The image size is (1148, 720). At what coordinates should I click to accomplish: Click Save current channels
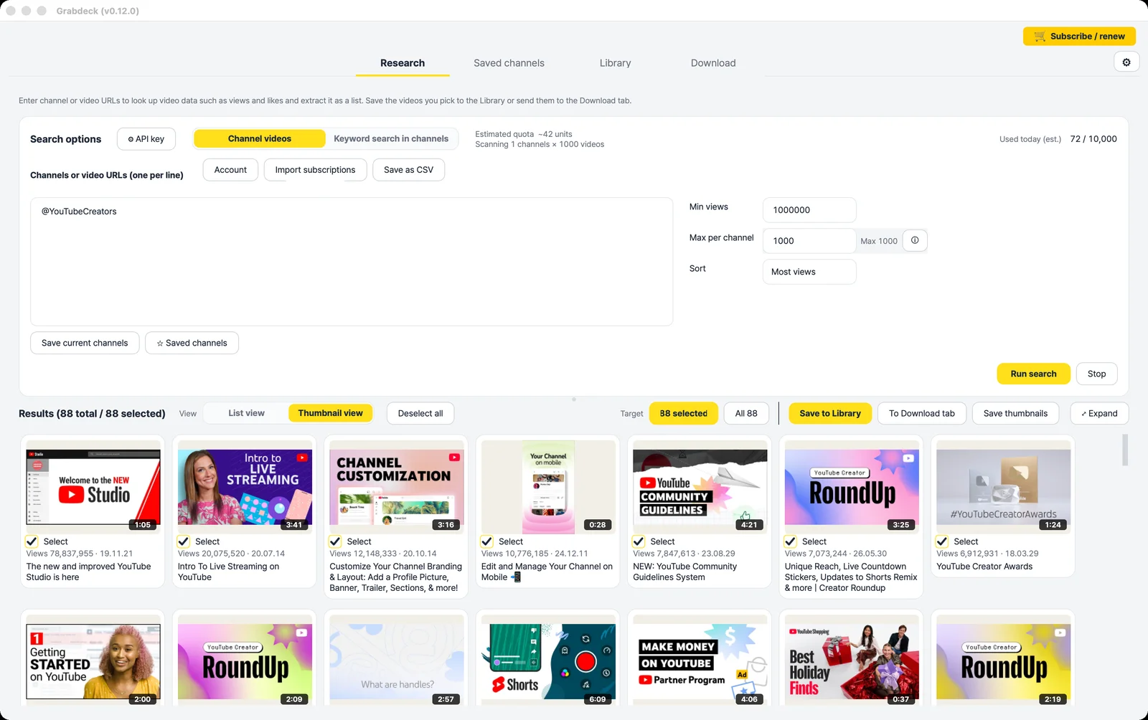[x=85, y=343]
